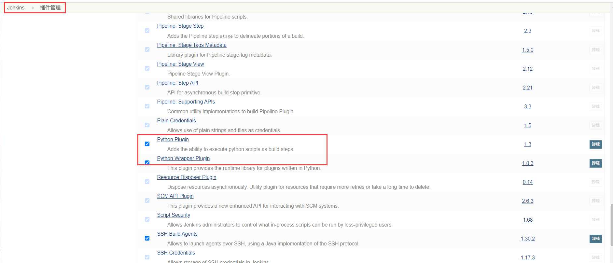
Task: Click the Pipeline: Stage Tags Metadata checkbox
Action: click(x=147, y=49)
